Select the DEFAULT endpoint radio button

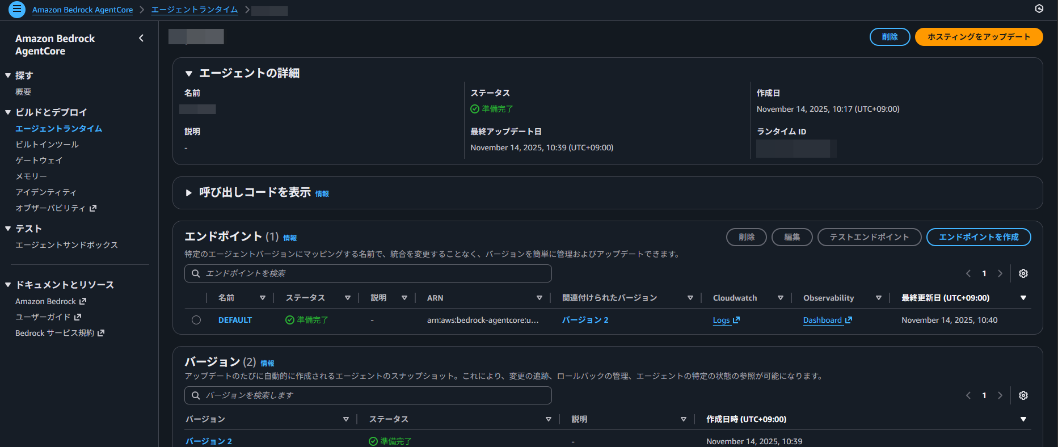196,320
